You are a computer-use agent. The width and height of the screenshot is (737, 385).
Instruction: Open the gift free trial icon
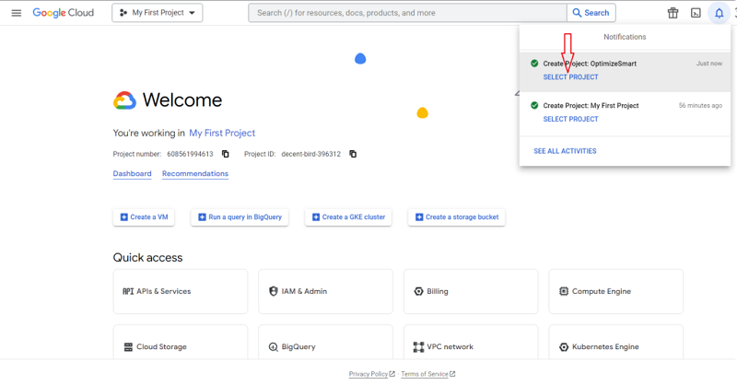tap(673, 13)
